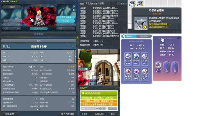Select ability preset 2
This screenshot has width=221, height=116.
100,109
